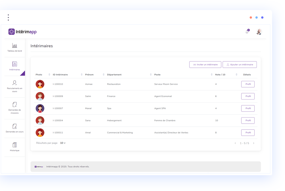
Task: Open the three-dot vertical menu
Action: pyautogui.click(x=8, y=17)
